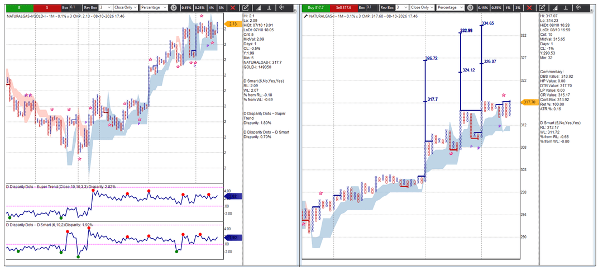Select vertical count tool in NATURALGAS-I toolbar

pos(567,7)
